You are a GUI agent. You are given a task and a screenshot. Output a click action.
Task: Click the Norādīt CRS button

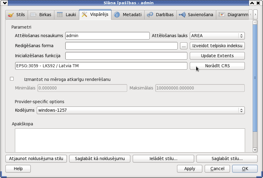pos(217,66)
